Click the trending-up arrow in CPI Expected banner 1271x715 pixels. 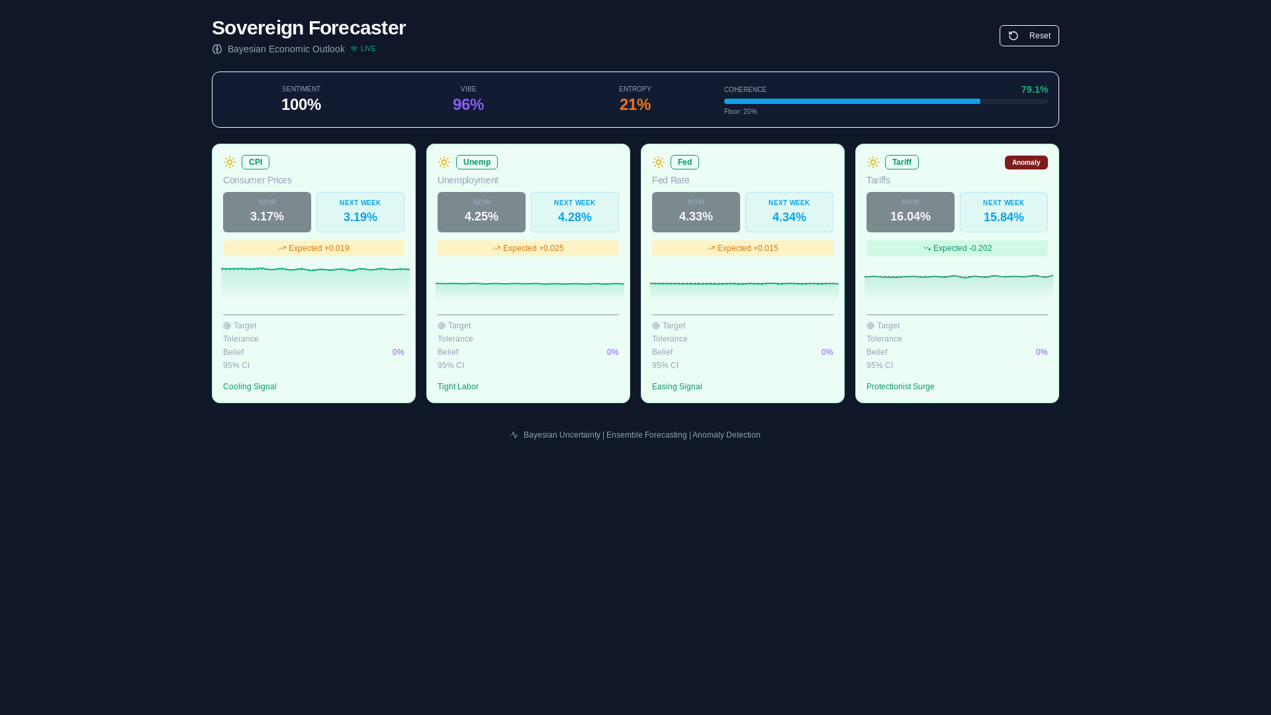coord(282,248)
